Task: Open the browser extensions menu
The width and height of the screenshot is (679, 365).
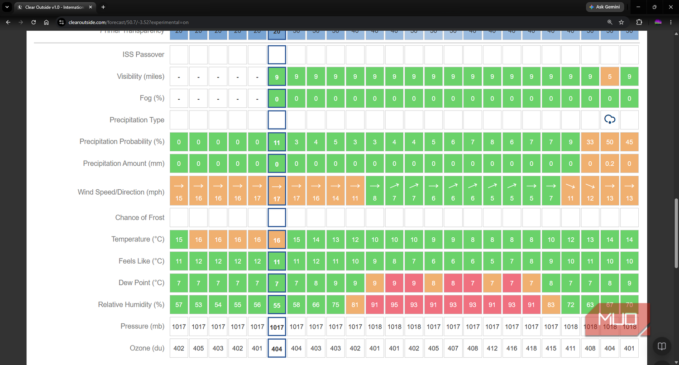Action: 639,22
